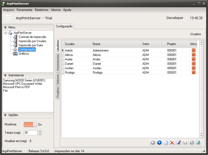
Task: Edit record using the pencil icon
Action: (179, 143)
